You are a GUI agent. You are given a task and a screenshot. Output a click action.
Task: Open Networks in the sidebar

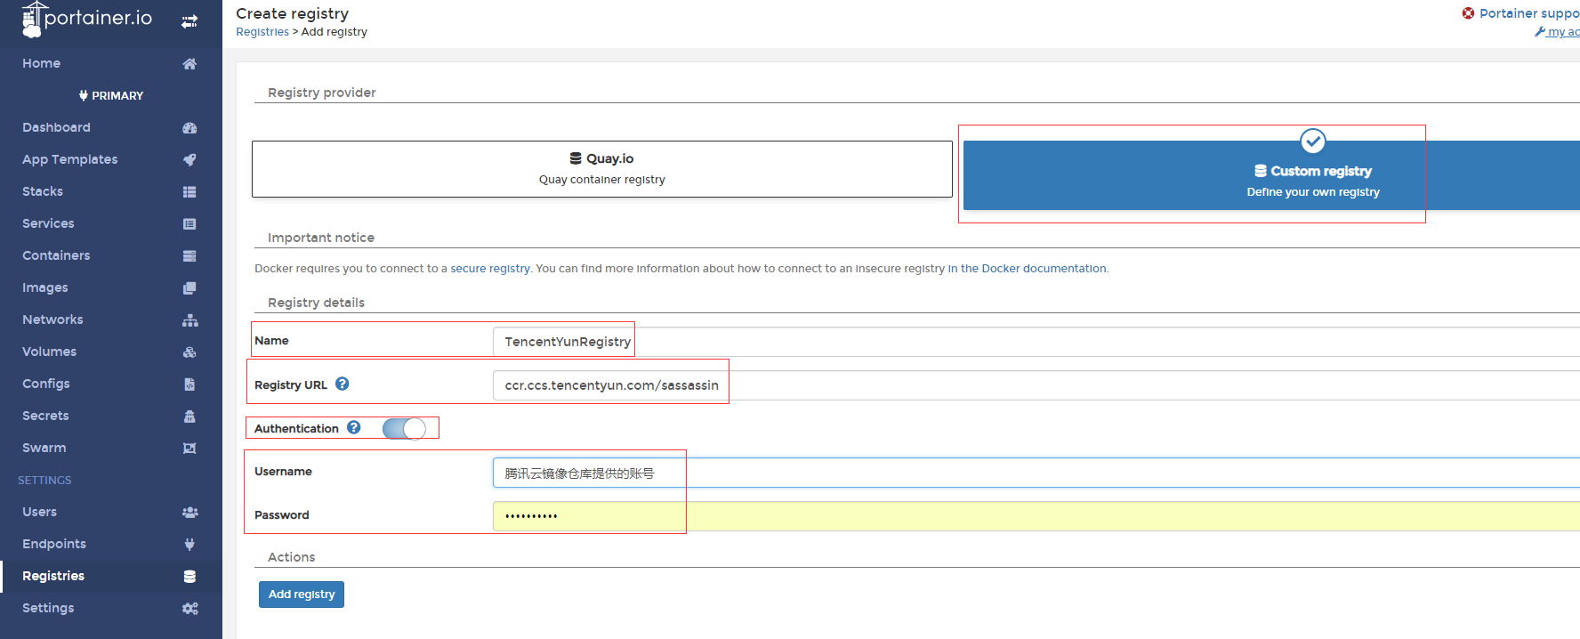pos(52,320)
